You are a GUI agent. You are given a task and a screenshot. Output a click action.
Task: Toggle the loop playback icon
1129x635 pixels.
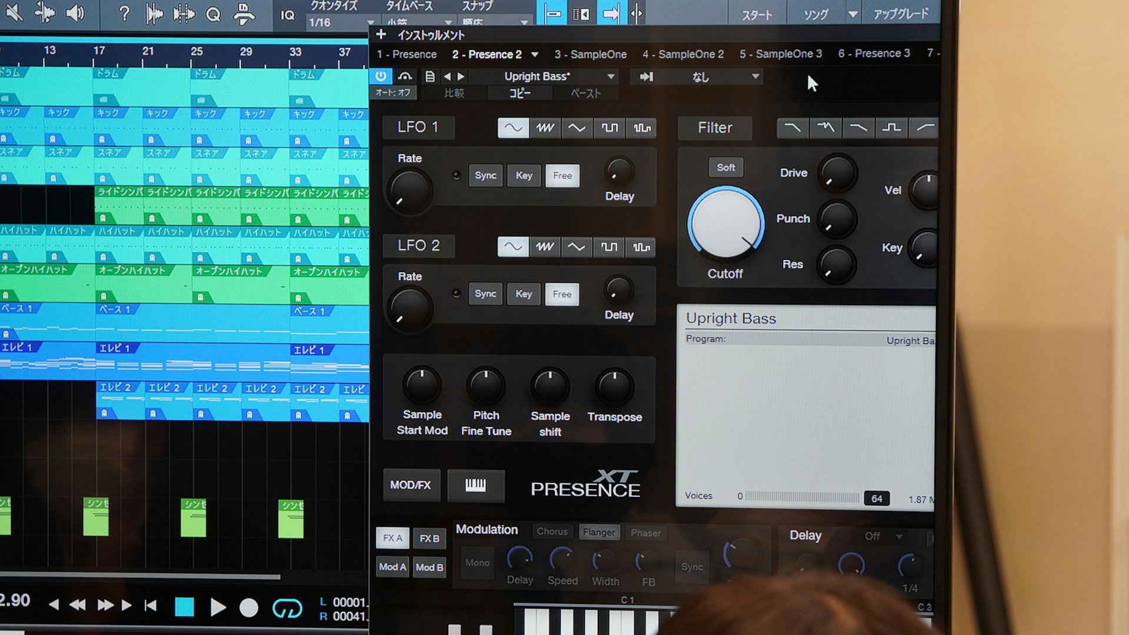click(x=287, y=609)
